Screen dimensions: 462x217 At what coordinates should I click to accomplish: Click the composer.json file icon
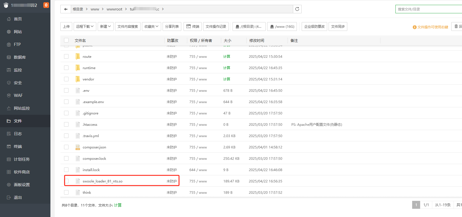pos(78,147)
